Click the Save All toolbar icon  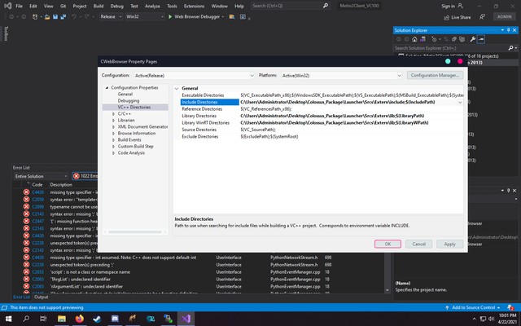point(63,16)
